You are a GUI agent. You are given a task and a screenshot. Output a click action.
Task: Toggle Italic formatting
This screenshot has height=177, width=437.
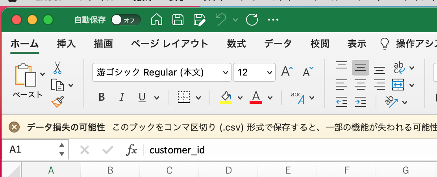pos(122,97)
